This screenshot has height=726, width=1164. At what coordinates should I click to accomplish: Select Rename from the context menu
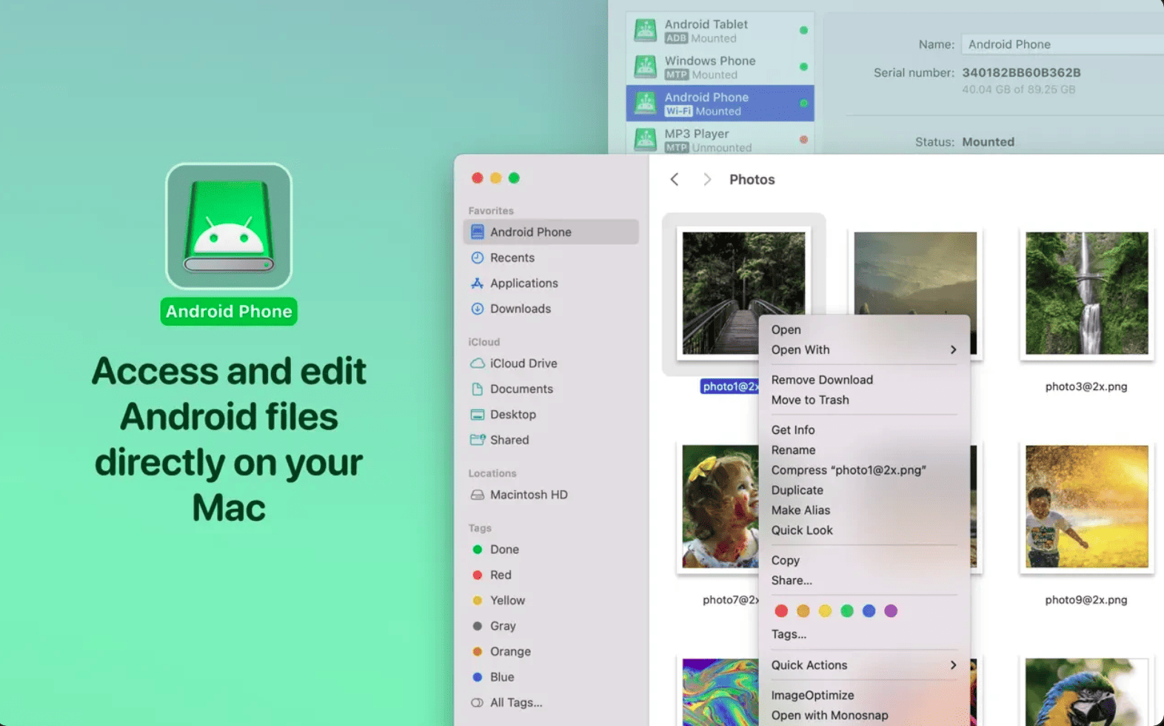(793, 449)
